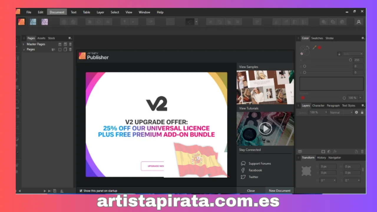The width and height of the screenshot is (377, 212).
Task: Click the edit all layers stack icon
Action: pyautogui.click(x=300, y=152)
